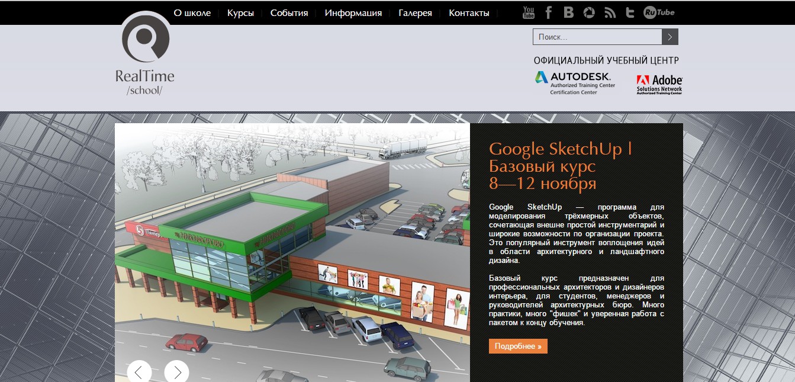Open the RSS feed icon

[610, 12]
